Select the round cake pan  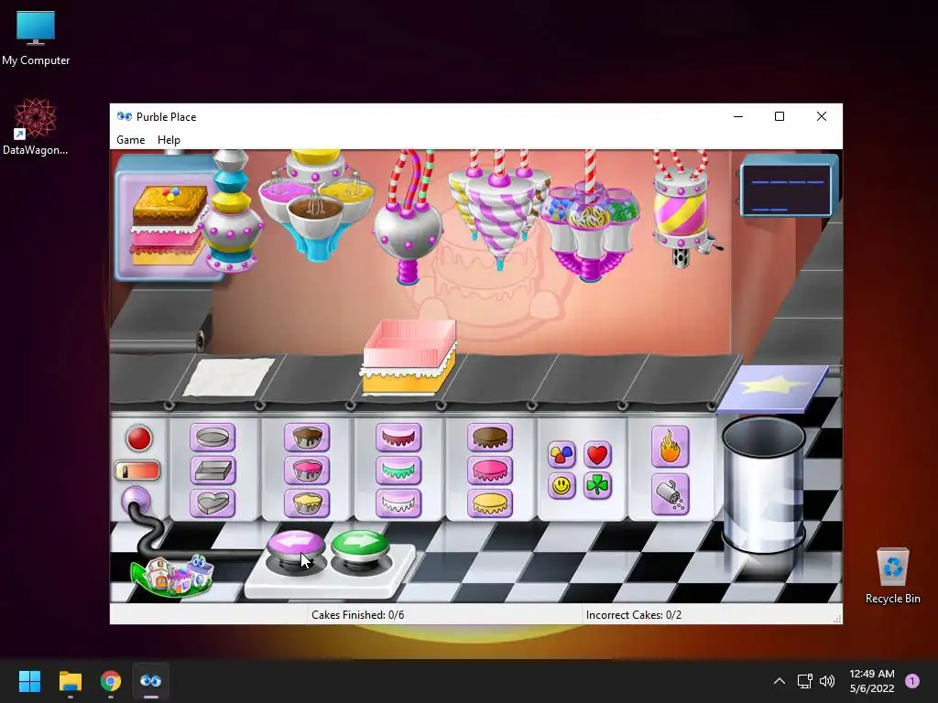[213, 438]
